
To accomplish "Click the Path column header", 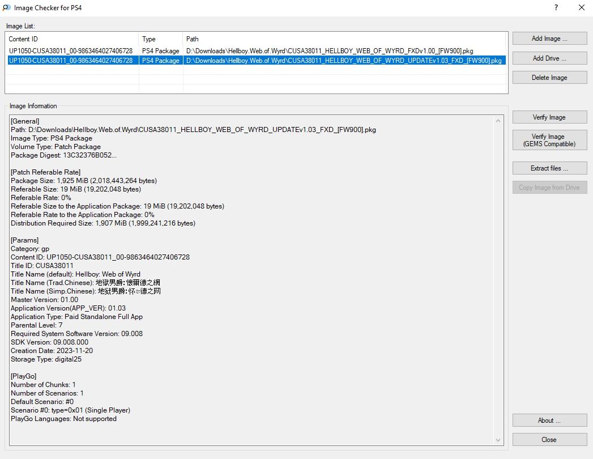I will tap(345, 39).
